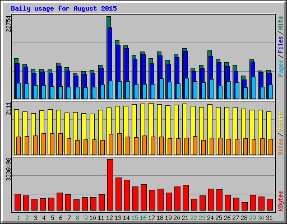Click day 20 on the x-axis

pyautogui.click(x=177, y=218)
